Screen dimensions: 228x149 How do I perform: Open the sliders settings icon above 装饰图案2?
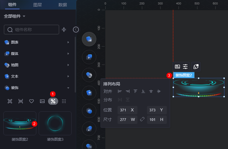[185, 67]
